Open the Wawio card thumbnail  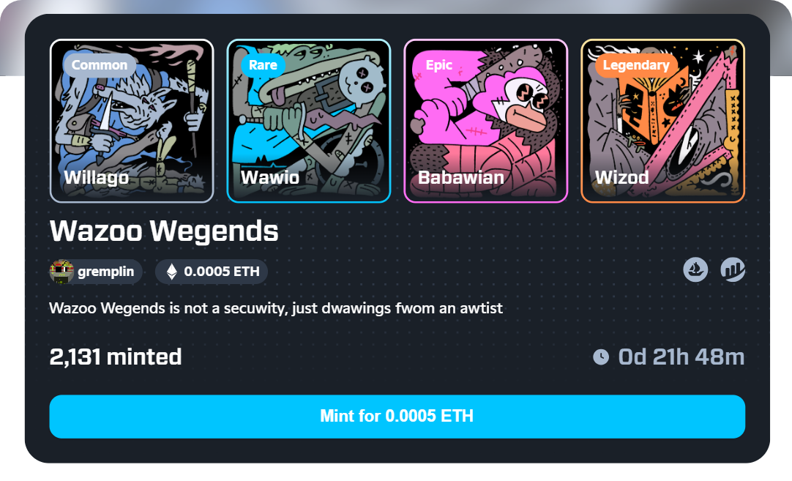click(x=309, y=121)
